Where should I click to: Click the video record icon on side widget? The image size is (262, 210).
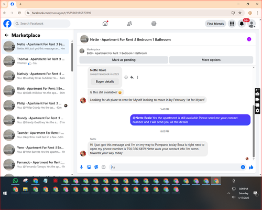[x=257, y=99]
